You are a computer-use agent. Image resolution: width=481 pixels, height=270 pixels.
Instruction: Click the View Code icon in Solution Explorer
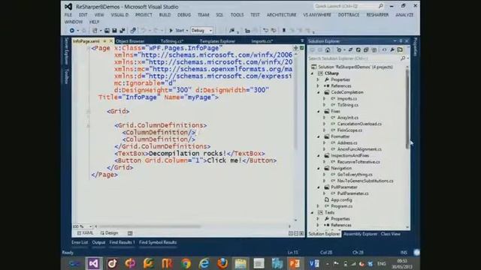coord(384,50)
